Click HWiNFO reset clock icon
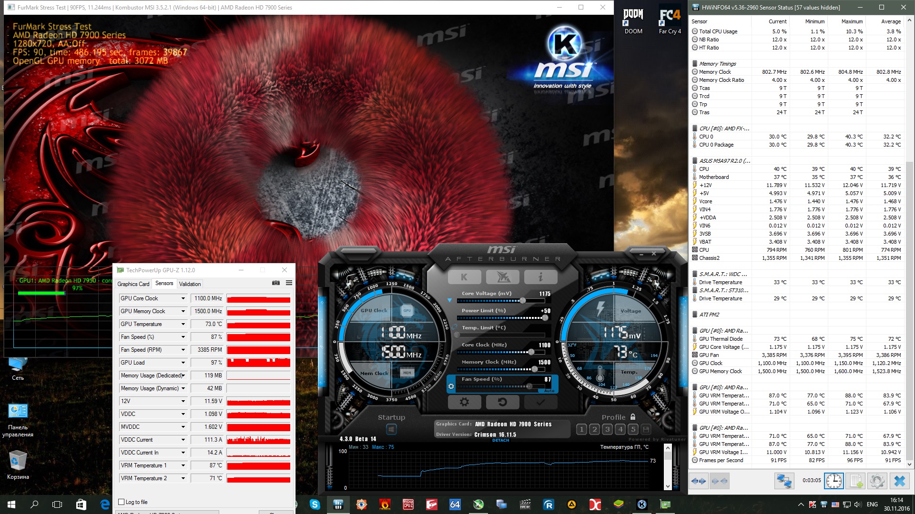915x514 pixels. tap(834, 481)
